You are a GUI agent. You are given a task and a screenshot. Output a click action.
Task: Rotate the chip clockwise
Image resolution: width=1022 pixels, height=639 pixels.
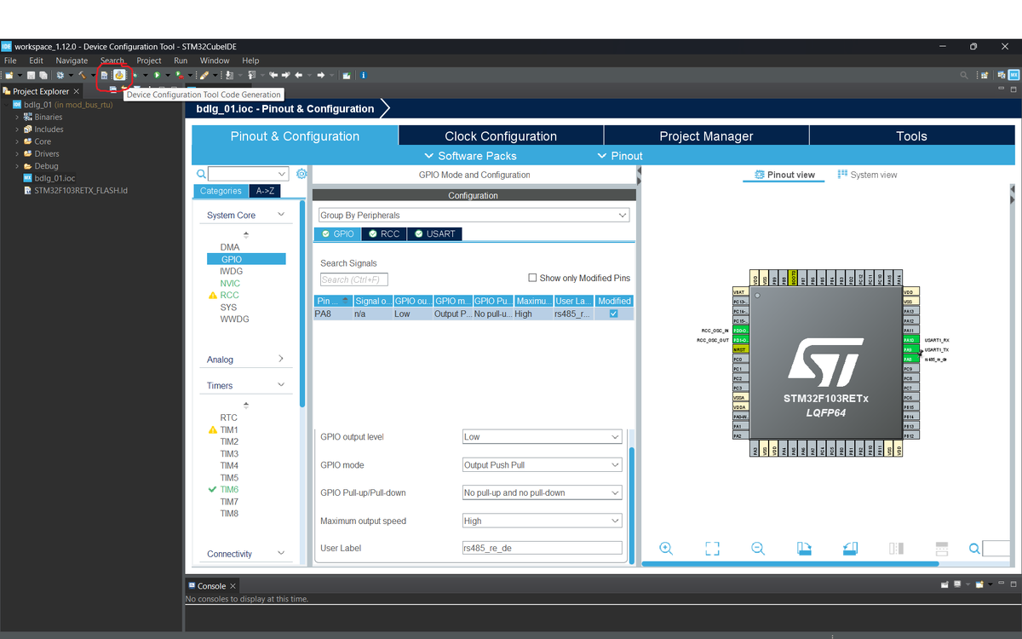tap(804, 549)
